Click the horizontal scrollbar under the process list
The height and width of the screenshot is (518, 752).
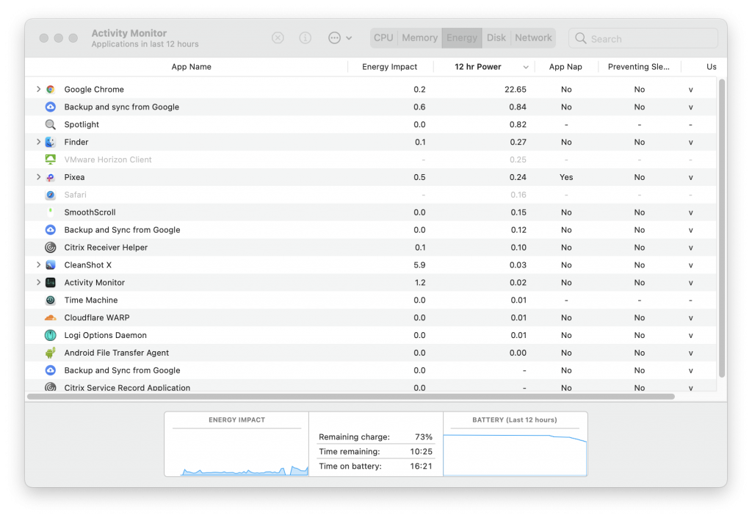(351, 397)
